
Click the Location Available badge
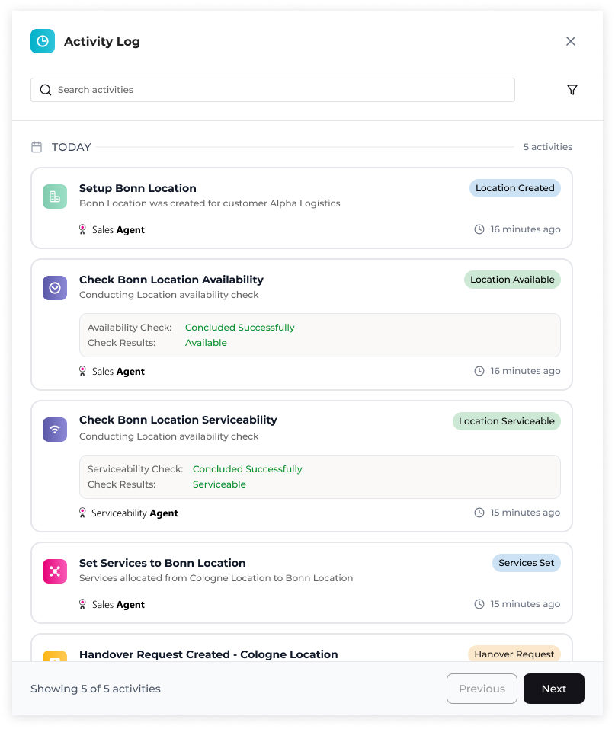click(x=512, y=280)
